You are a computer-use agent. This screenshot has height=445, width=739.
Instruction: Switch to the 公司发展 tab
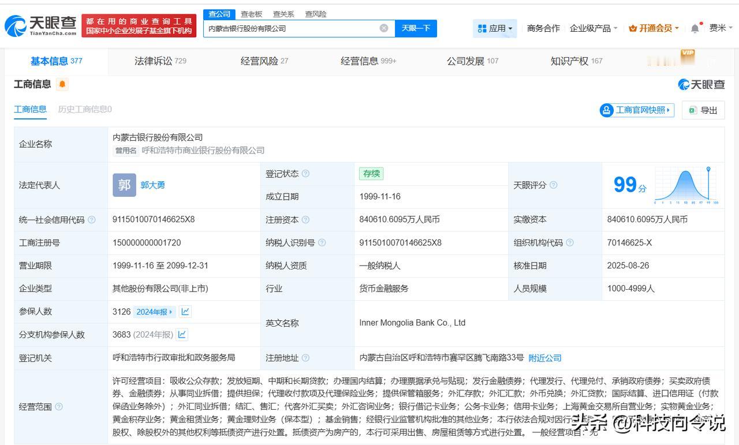click(472, 61)
